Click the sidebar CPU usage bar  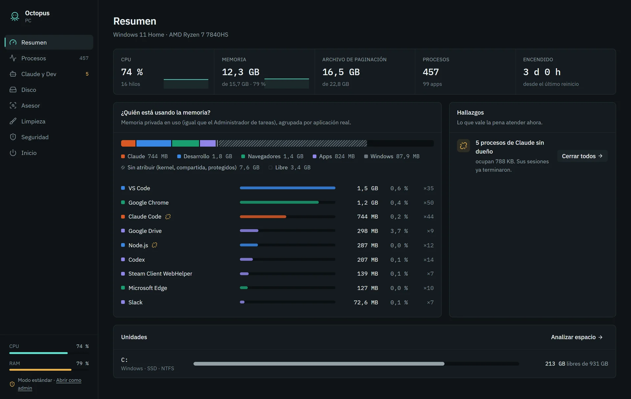pyautogui.click(x=49, y=353)
